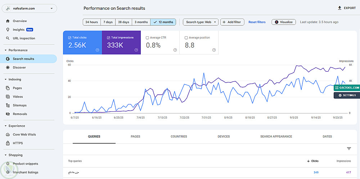Click the URL inspection magnifier icon
This screenshot has height=179, width=360.
(8, 38)
